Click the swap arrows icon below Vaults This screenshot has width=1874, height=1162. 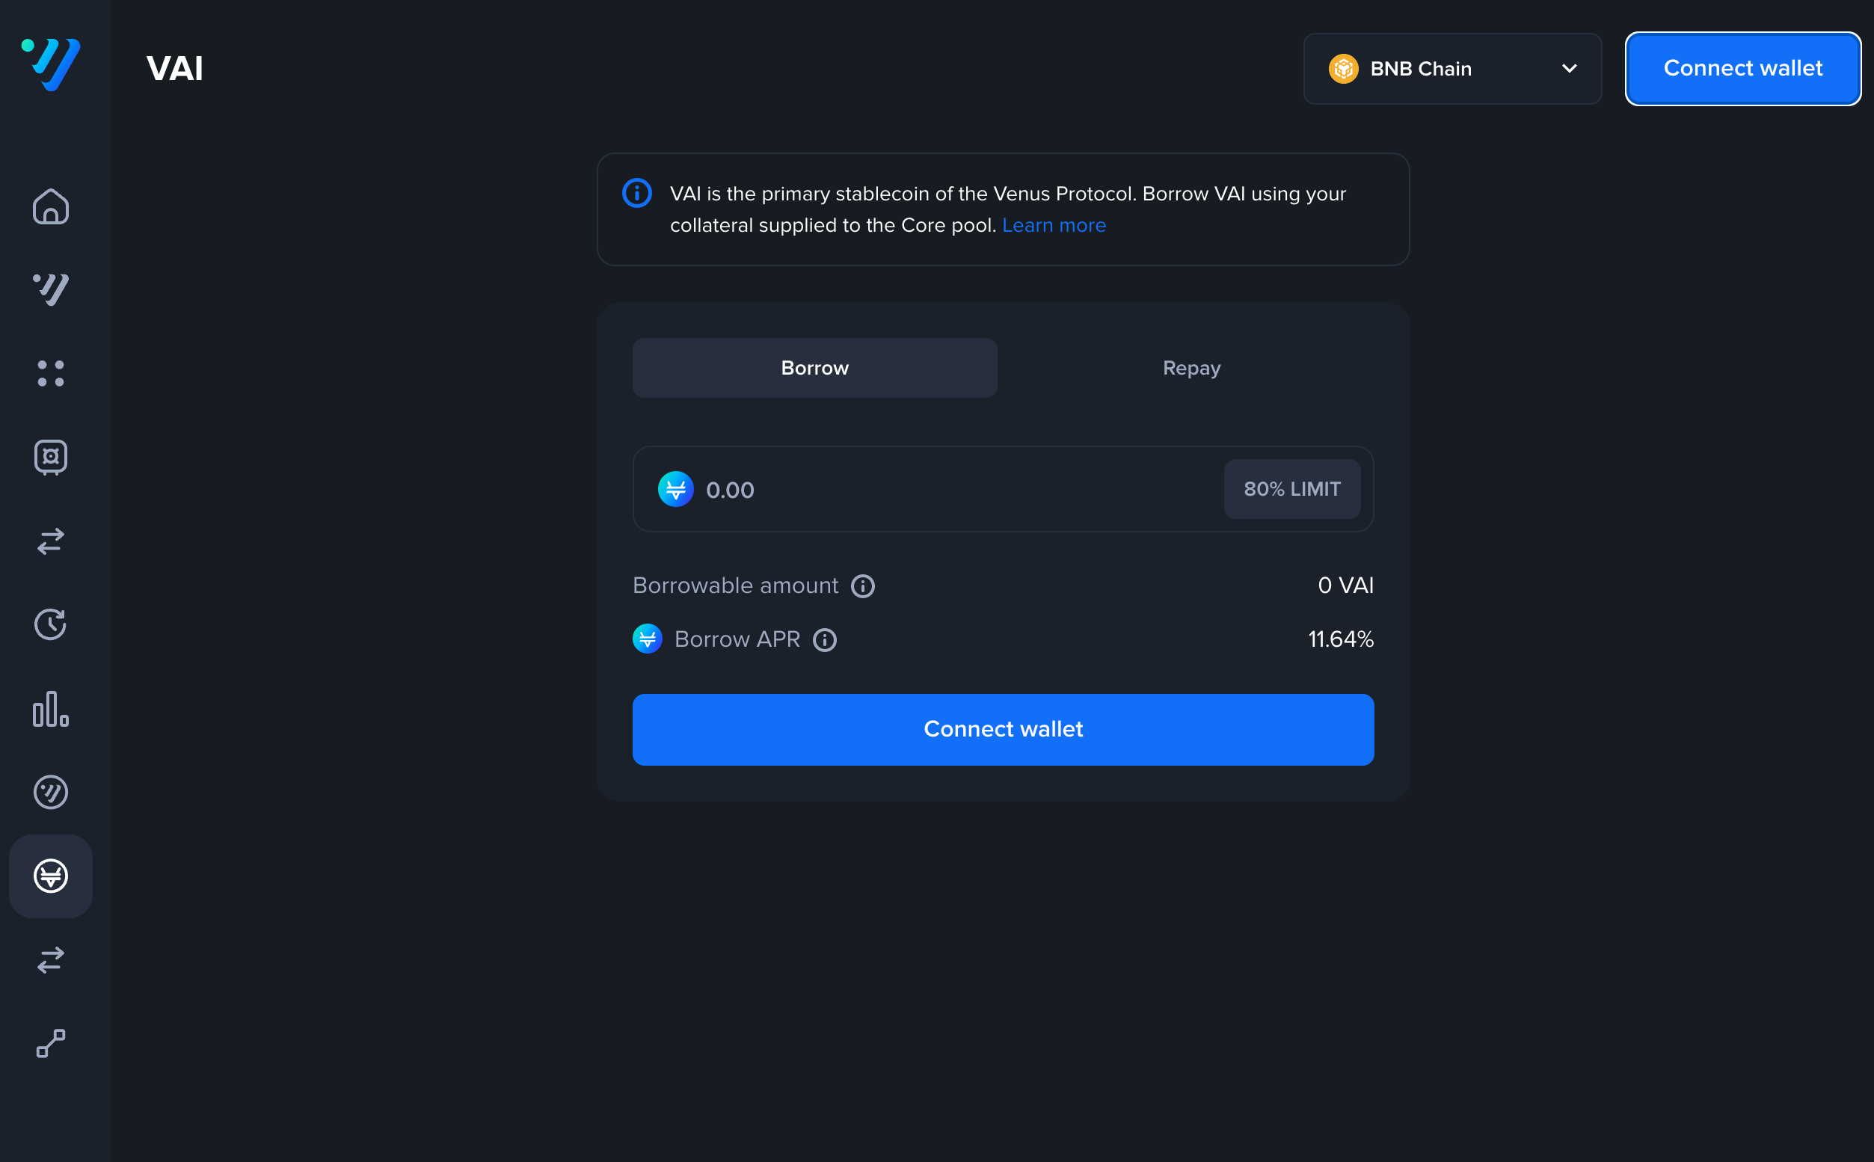51,541
